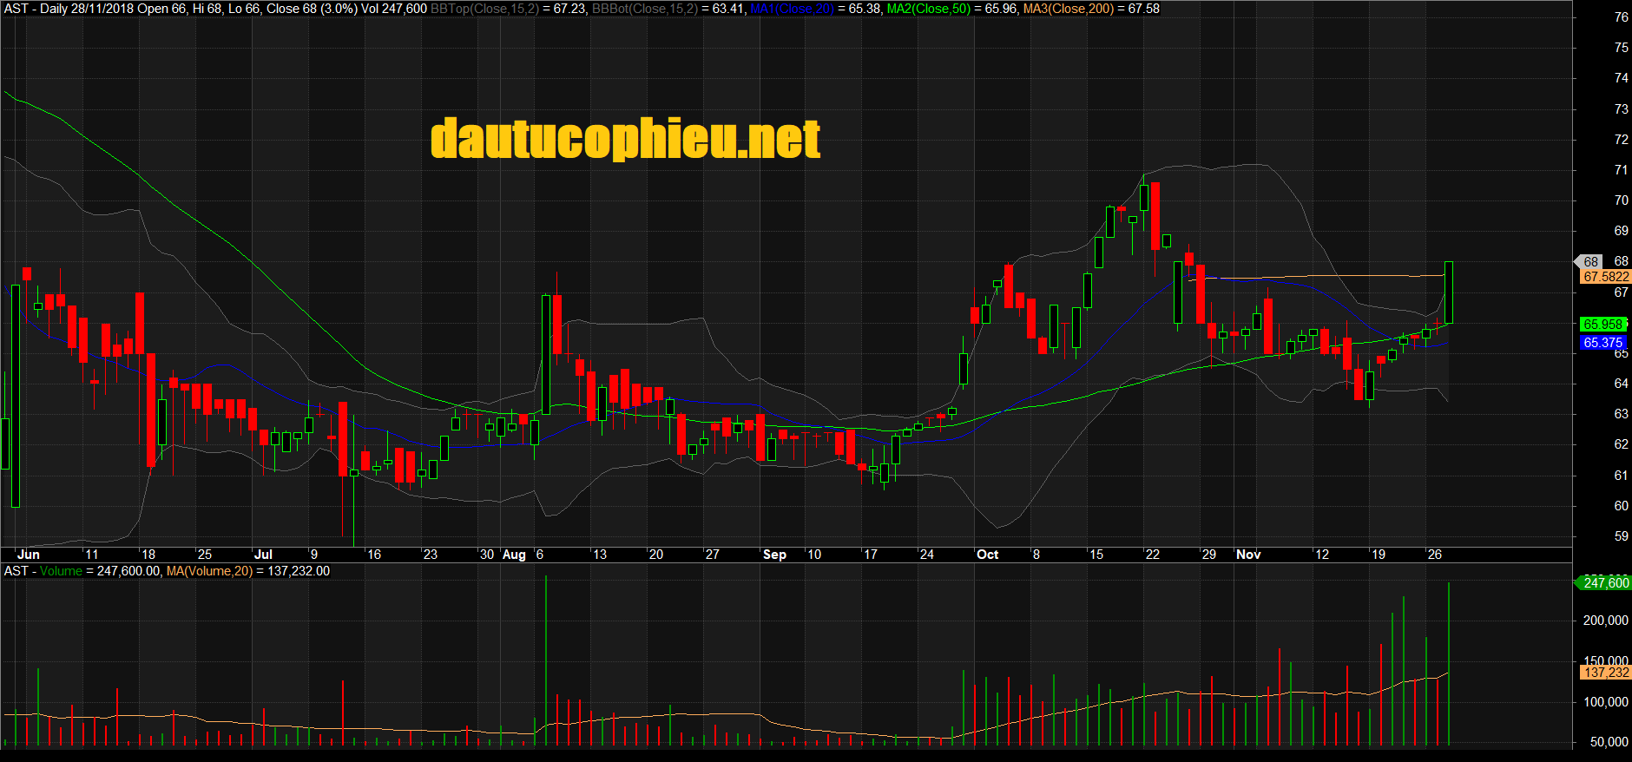This screenshot has width=1632, height=762.
Task: Click the orange 67.5822 price tag
Action: click(1606, 277)
